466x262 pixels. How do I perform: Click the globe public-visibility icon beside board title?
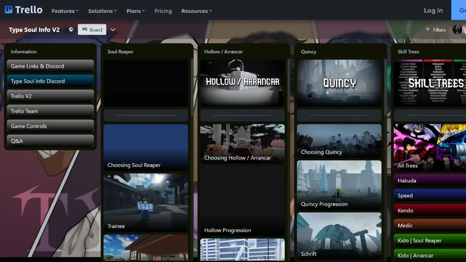[x=70, y=29]
